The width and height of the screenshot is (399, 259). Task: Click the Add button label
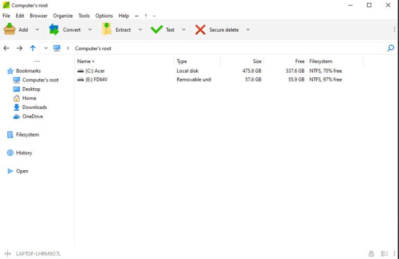pyautogui.click(x=23, y=30)
